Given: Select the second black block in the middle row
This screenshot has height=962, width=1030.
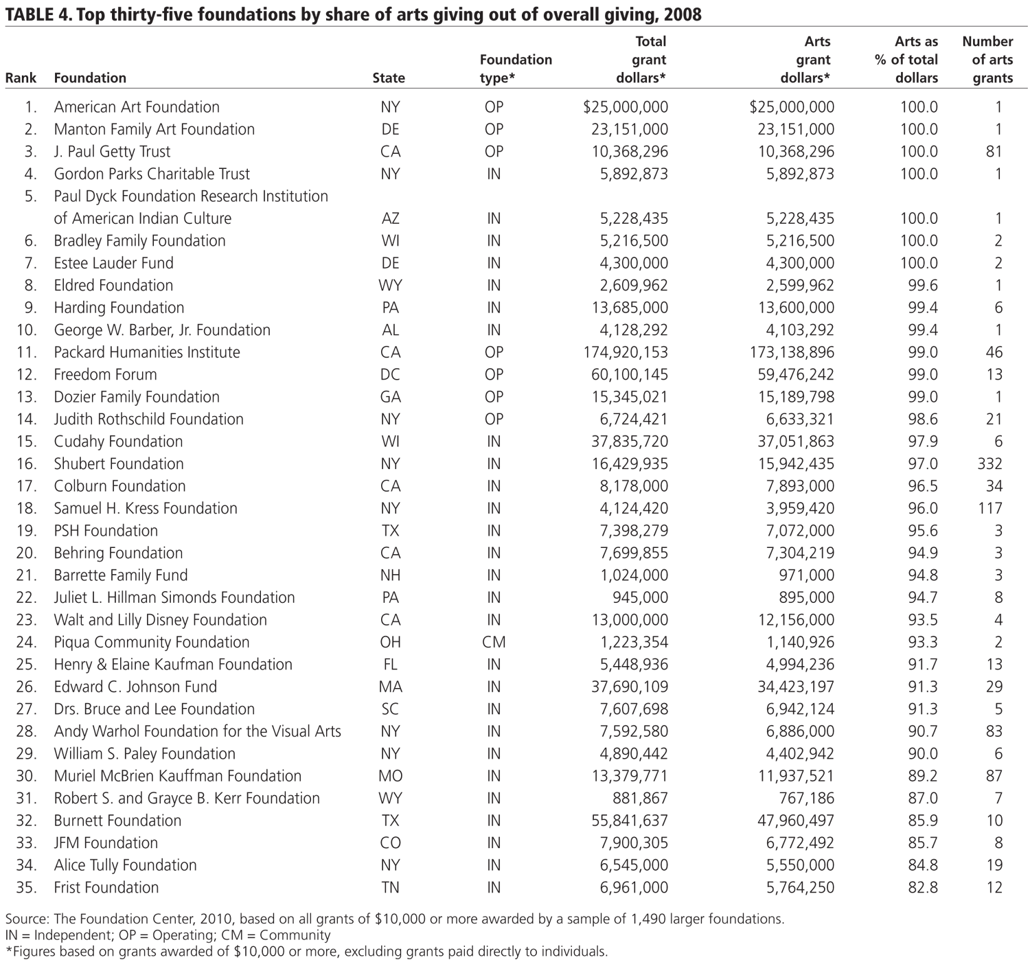Looking at the screenshot, I should (379, 378).
